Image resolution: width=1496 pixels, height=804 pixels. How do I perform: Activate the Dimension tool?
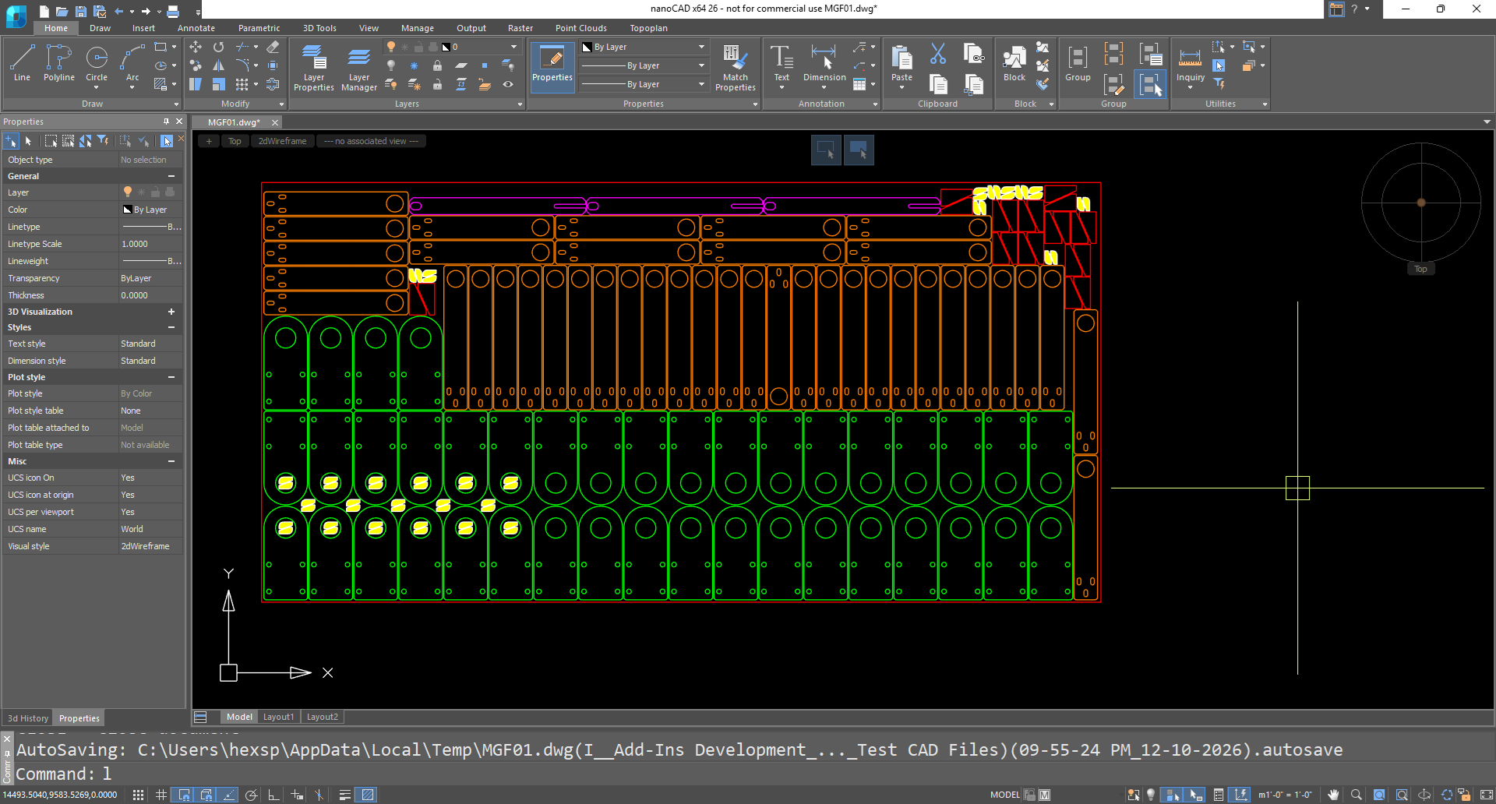pos(824,62)
